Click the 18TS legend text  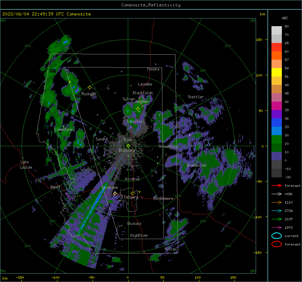[289, 228]
